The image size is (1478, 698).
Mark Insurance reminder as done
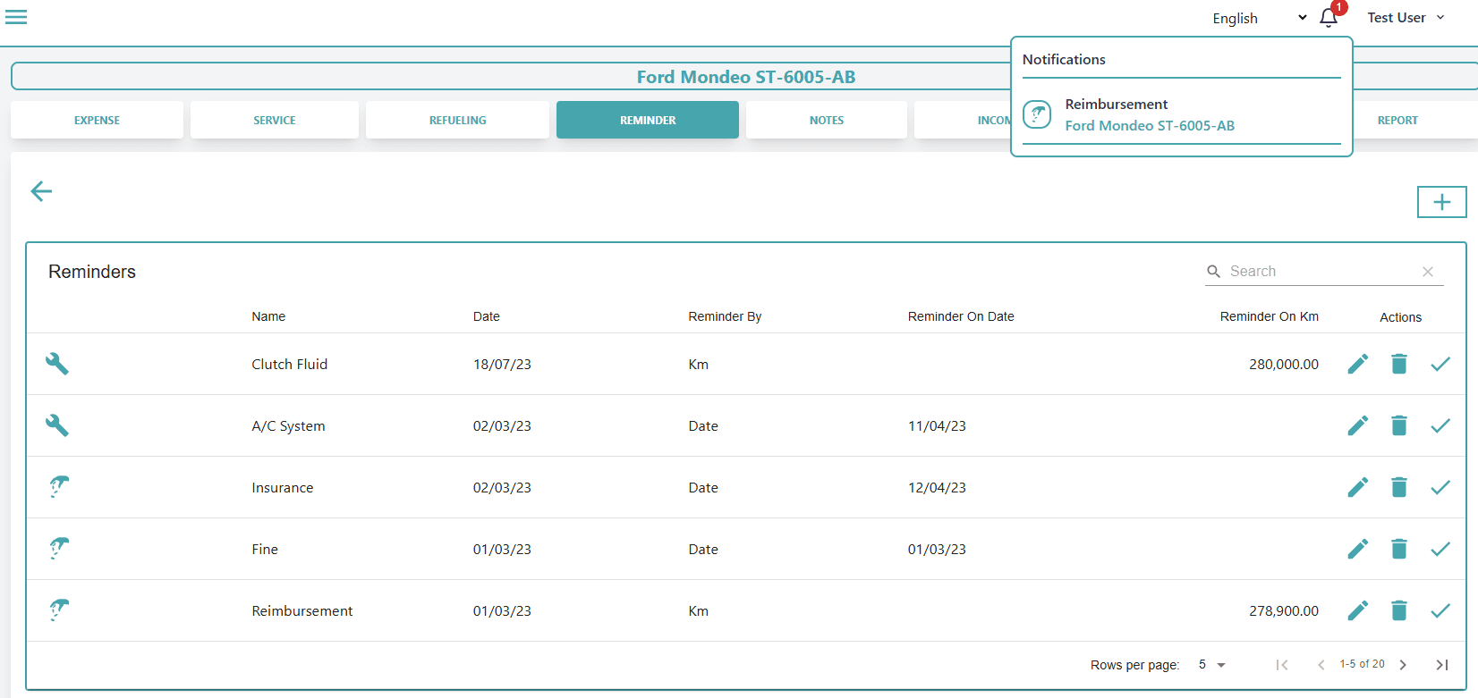[1440, 487]
